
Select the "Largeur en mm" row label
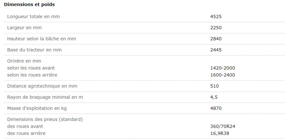25,28
